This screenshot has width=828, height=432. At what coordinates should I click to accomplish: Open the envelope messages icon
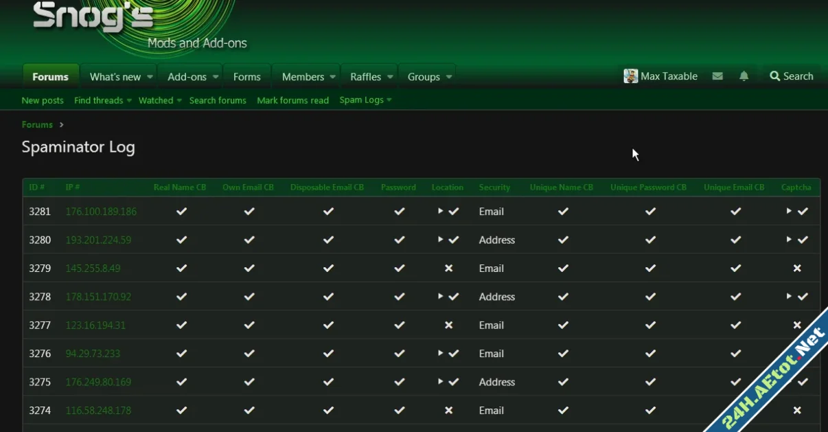717,76
